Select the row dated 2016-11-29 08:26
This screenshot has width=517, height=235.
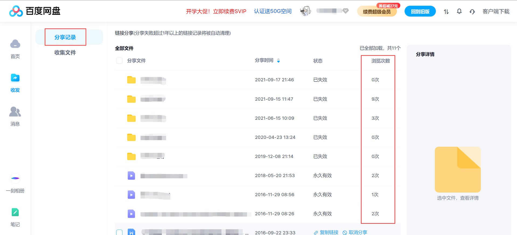click(258, 214)
